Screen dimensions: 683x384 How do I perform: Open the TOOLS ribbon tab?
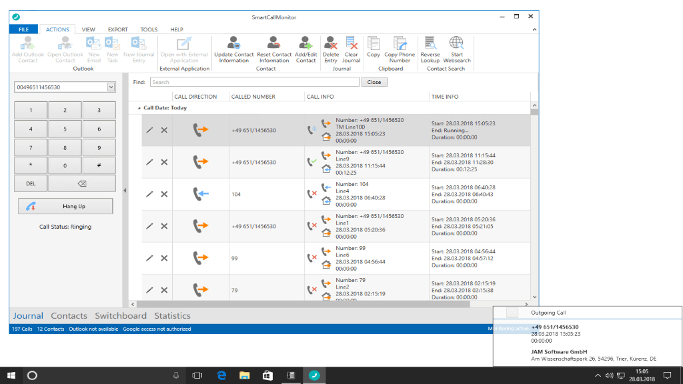pyautogui.click(x=149, y=29)
